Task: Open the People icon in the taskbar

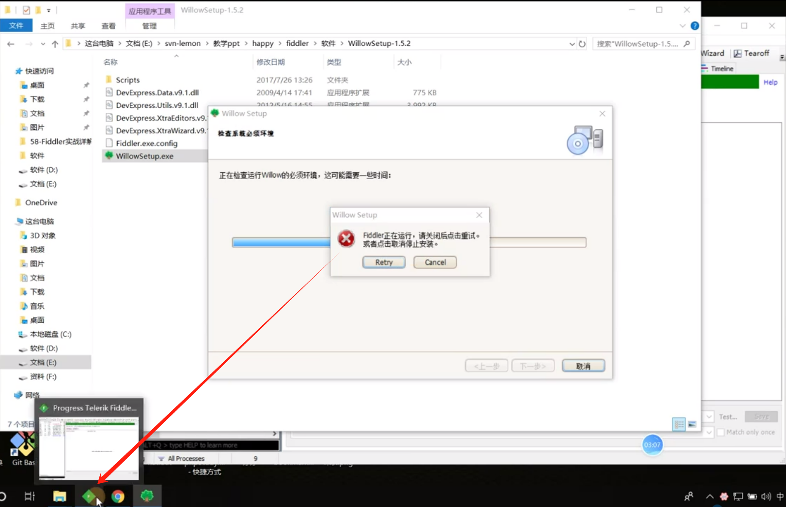Action: pyautogui.click(x=689, y=496)
